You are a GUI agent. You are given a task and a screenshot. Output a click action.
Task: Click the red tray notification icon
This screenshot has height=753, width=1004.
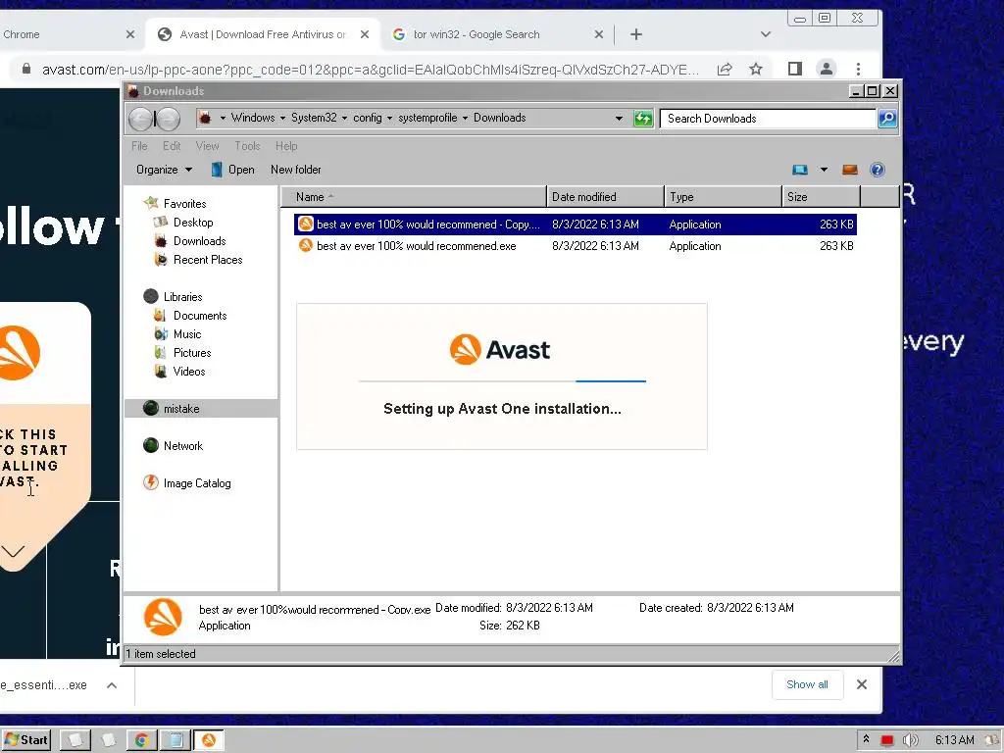(x=886, y=740)
